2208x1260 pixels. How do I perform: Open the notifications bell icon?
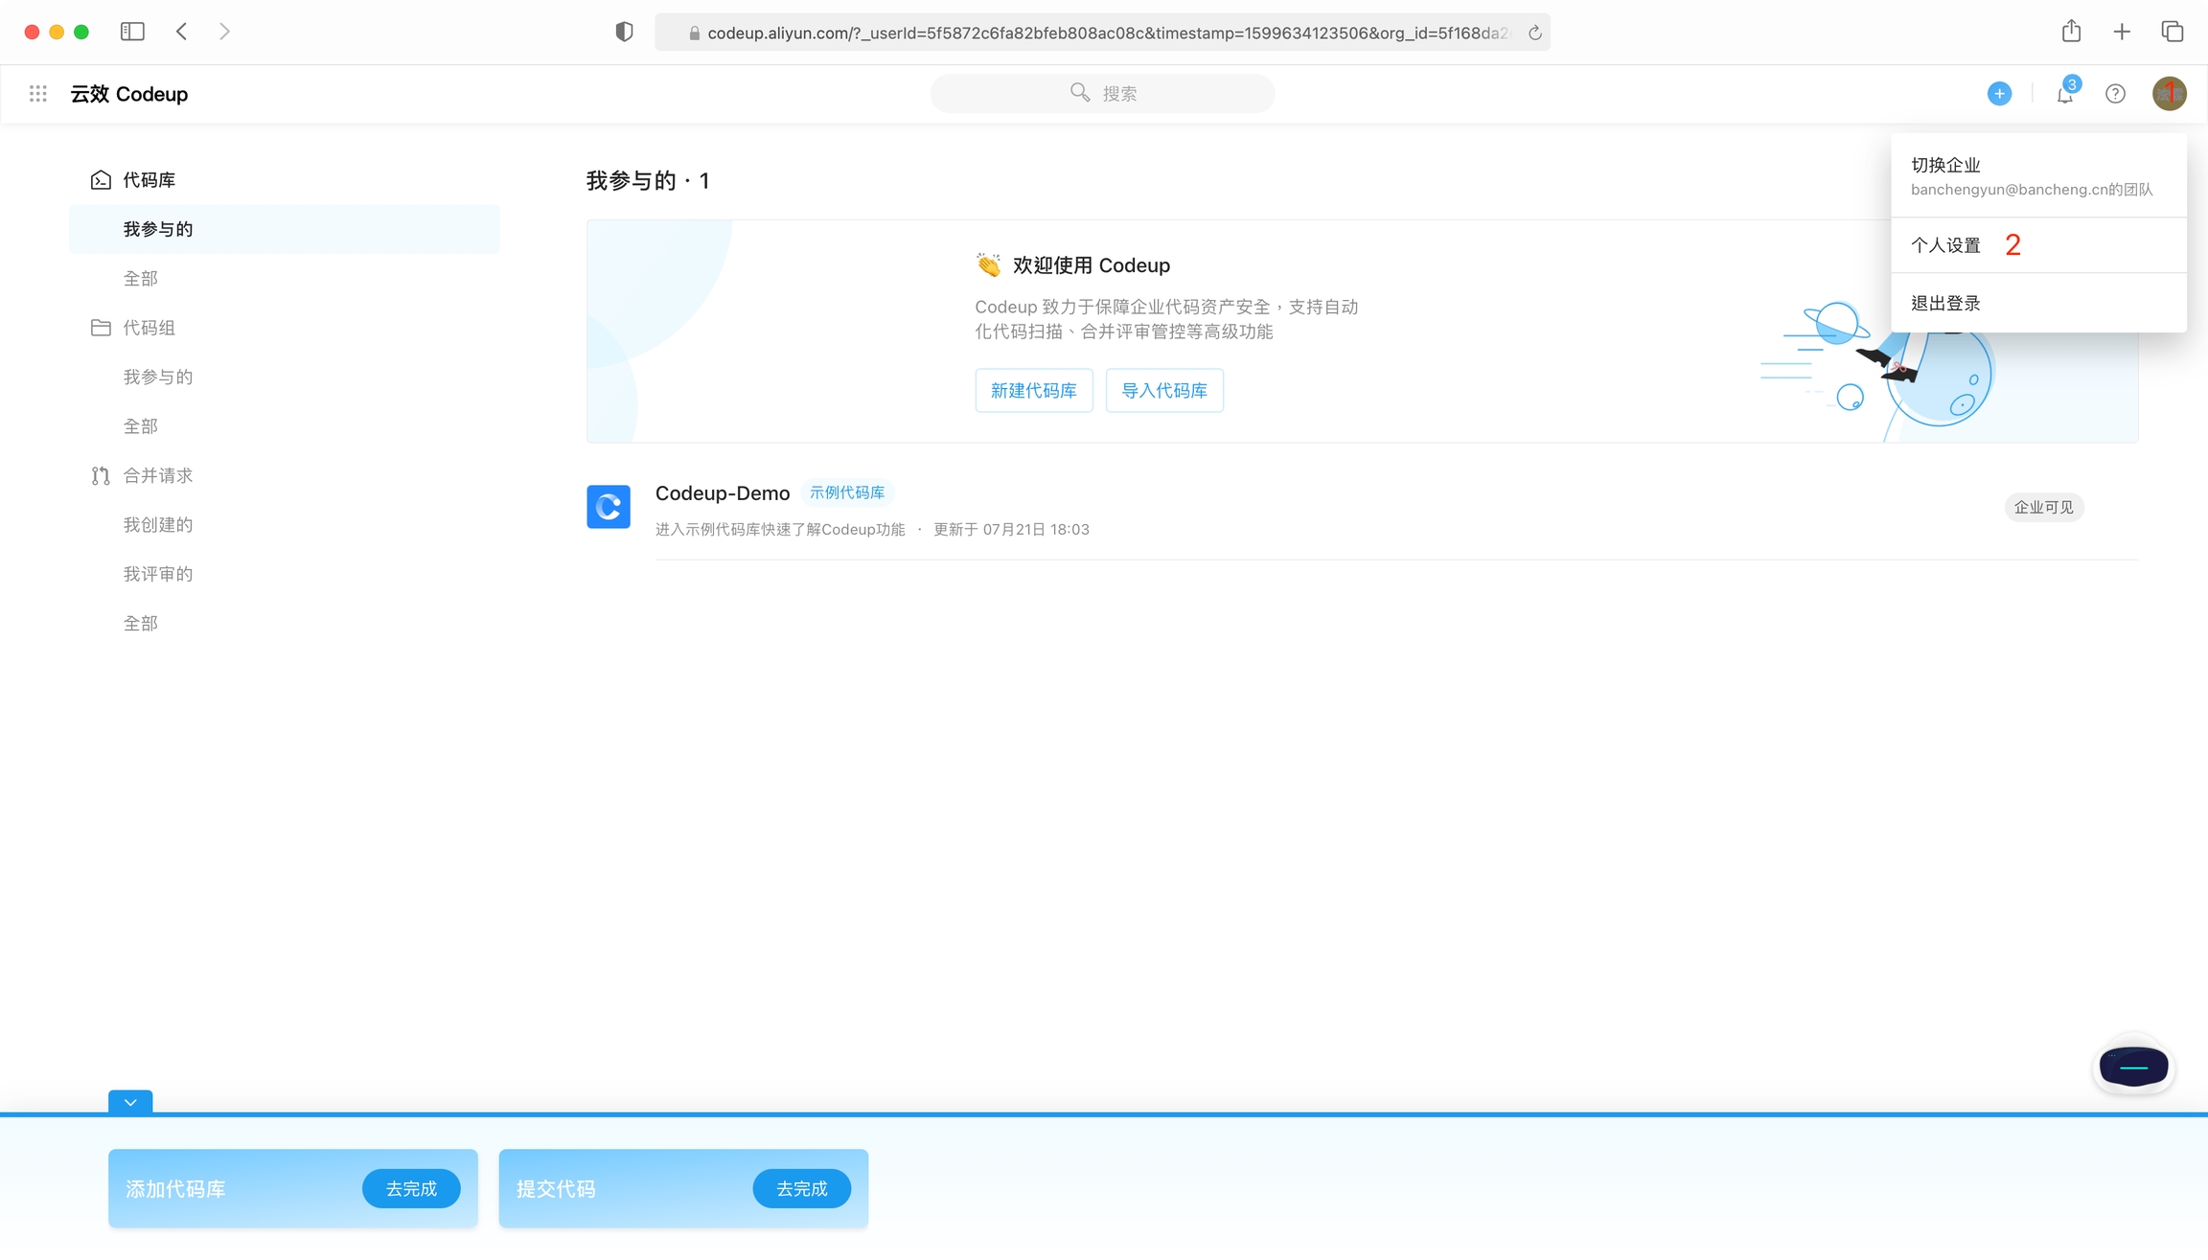point(2064,94)
